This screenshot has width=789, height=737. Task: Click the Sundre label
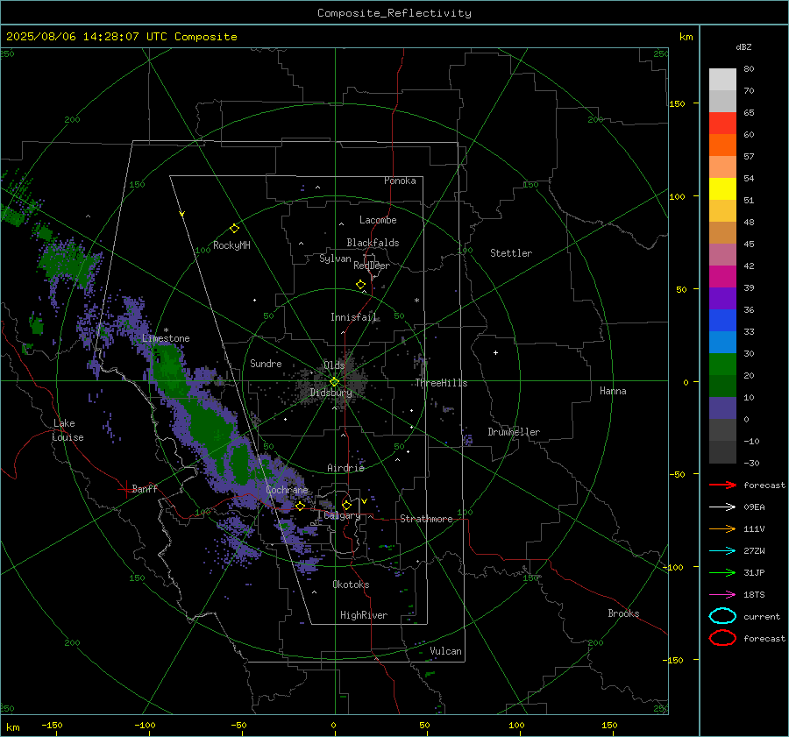266,363
